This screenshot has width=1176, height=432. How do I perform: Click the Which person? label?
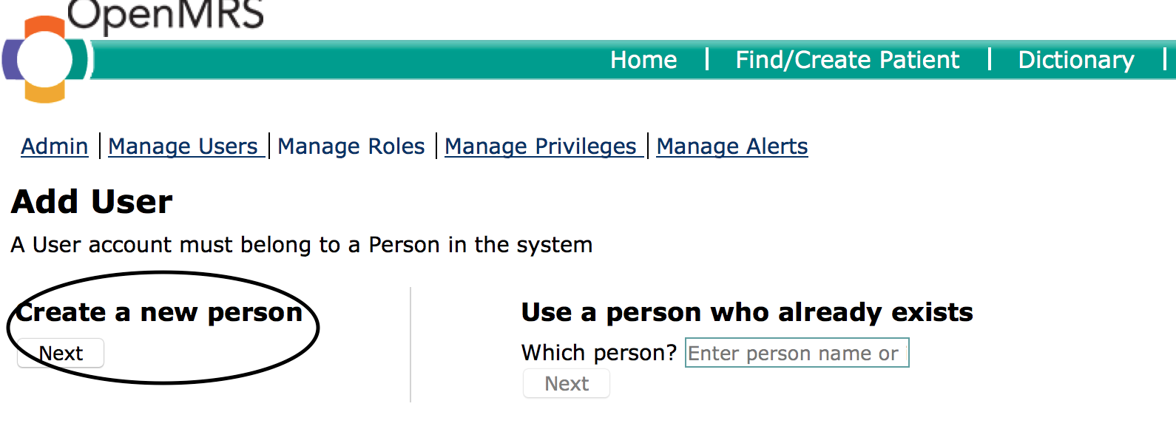click(x=599, y=353)
